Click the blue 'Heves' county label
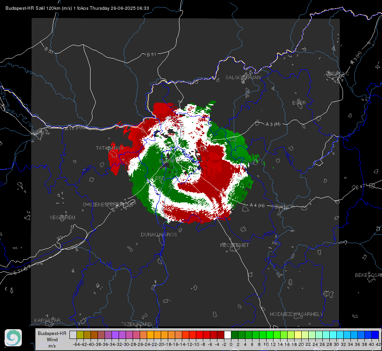 pyautogui.click(x=288, y=159)
